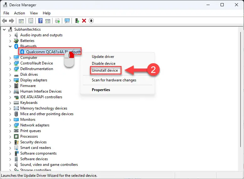Click the Update device driver toolbar icon
Screen dimensions: 244x179
[x=77, y=21]
